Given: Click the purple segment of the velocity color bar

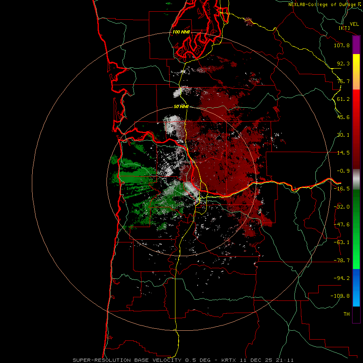Looking at the screenshot, I should click(356, 45).
